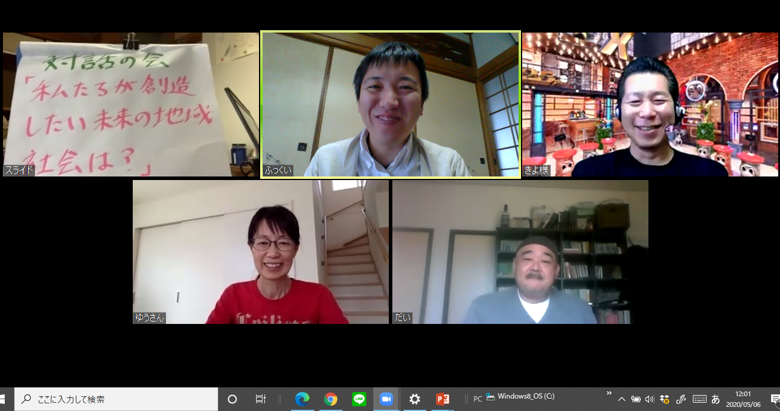
Task: Open the touch keyboard icon
Action: pos(699,399)
